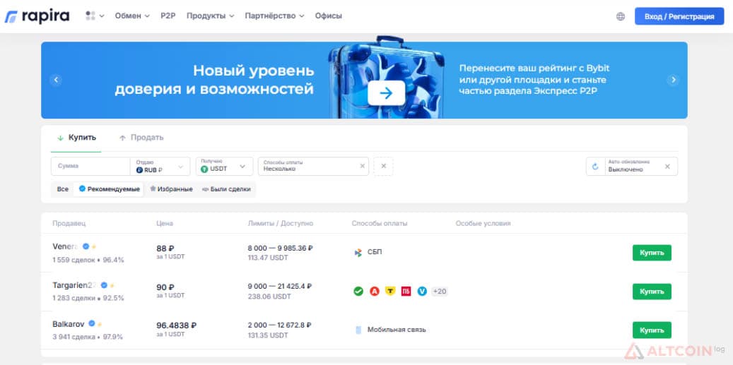Click the red Alfa-Bank payment icon
733x365 pixels.
click(x=375, y=292)
